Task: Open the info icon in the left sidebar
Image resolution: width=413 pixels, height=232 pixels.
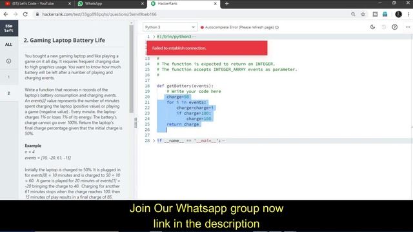Action: tap(8, 61)
